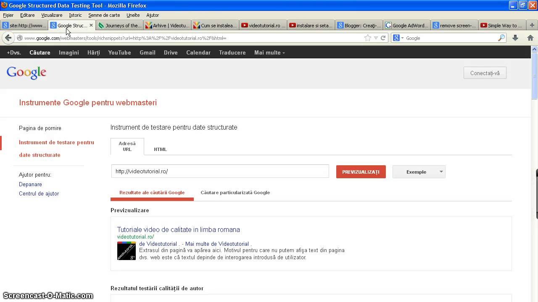Open the search engine selector dropdown
Screen dimensions: 538x302
[x=398, y=38]
